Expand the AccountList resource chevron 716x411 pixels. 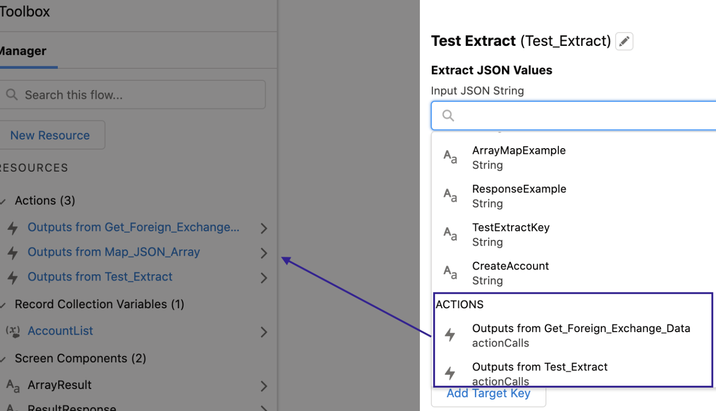pos(263,332)
